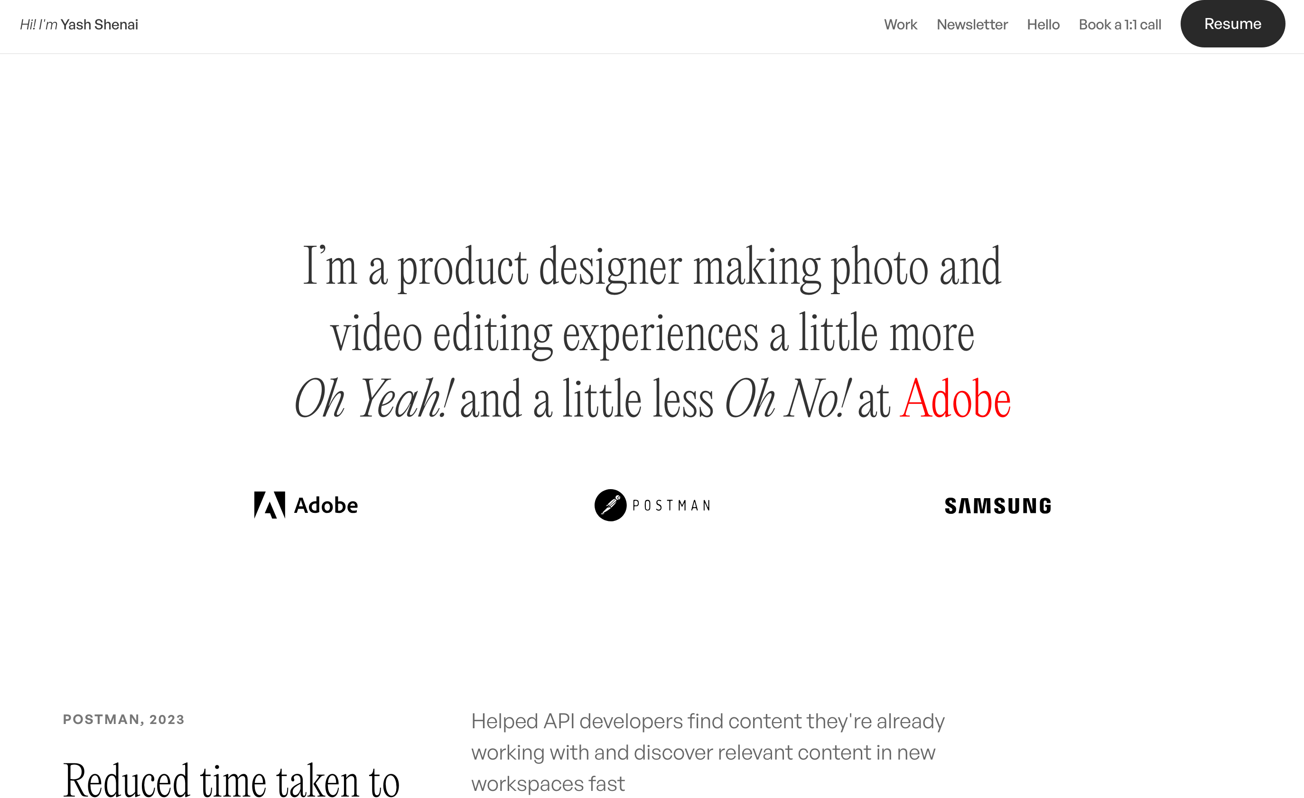The image size is (1304, 798).
Task: Follow the red Adobe link in the headline
Action: pos(955,399)
